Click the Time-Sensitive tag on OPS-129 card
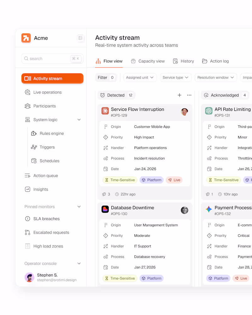The width and height of the screenshot is (252, 315). [x=120, y=180]
